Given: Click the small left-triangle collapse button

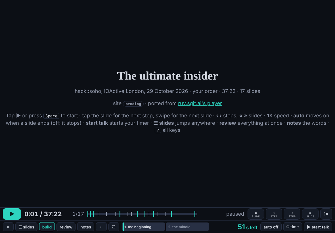Looking at the screenshot, I should 101,227.
